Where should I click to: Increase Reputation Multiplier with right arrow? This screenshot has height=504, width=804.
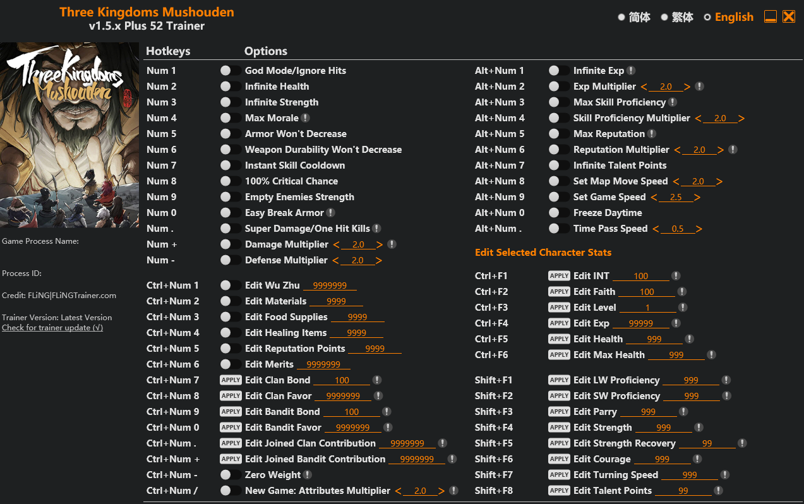click(x=720, y=150)
